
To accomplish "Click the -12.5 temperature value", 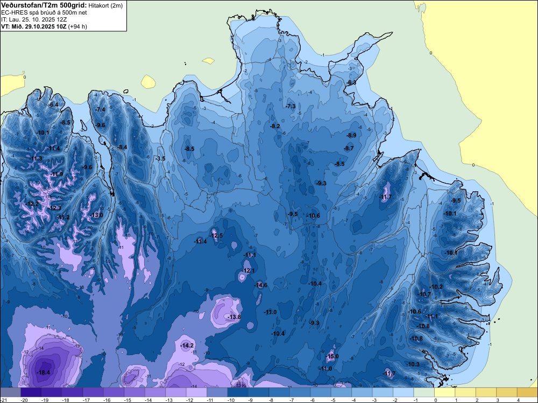I will coord(216,235).
